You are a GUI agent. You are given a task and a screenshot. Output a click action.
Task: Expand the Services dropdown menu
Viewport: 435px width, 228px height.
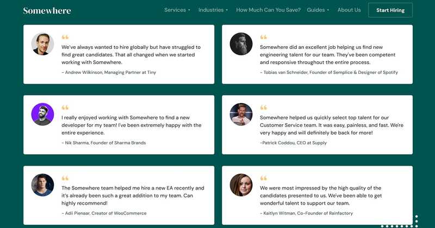pyautogui.click(x=177, y=10)
